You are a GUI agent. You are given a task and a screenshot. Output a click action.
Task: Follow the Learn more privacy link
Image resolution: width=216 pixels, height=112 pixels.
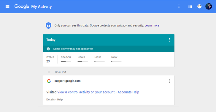click(x=152, y=25)
